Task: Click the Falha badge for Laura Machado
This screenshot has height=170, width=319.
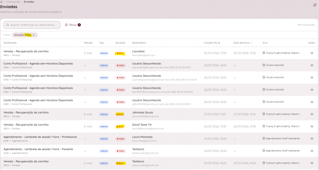Action: (x=120, y=139)
